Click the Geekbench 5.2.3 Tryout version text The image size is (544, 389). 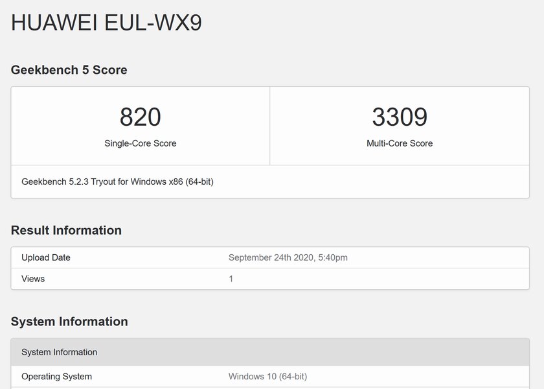point(70,182)
